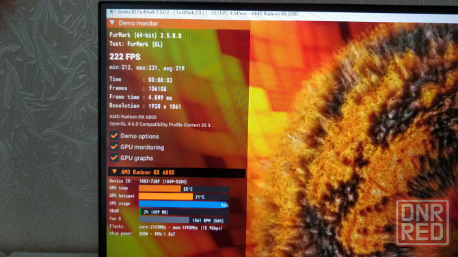Uncheck the GPU monitoring checkbox

point(114,146)
